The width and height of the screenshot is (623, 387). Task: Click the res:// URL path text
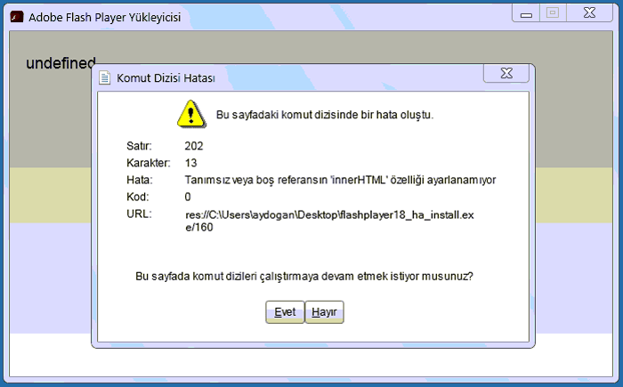click(x=329, y=221)
